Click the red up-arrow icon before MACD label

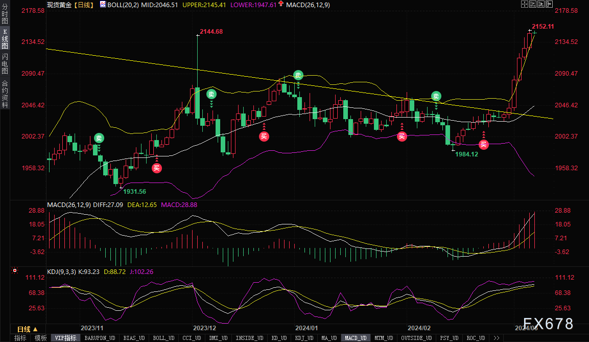tap(280, 4)
